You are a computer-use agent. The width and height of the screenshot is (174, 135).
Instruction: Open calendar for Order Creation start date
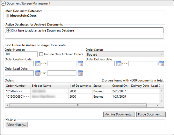38,64
